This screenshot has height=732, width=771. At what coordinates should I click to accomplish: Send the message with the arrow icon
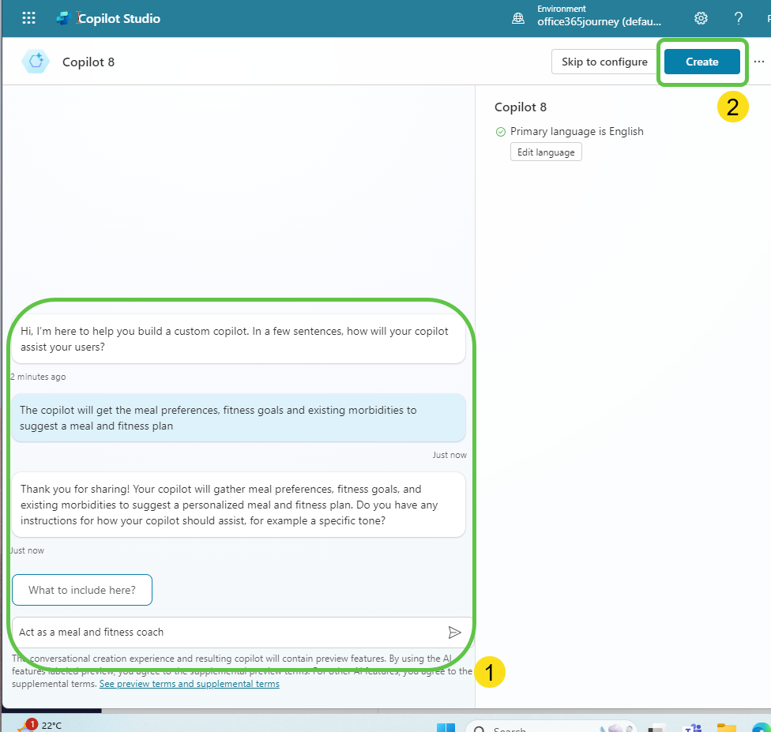click(x=454, y=632)
